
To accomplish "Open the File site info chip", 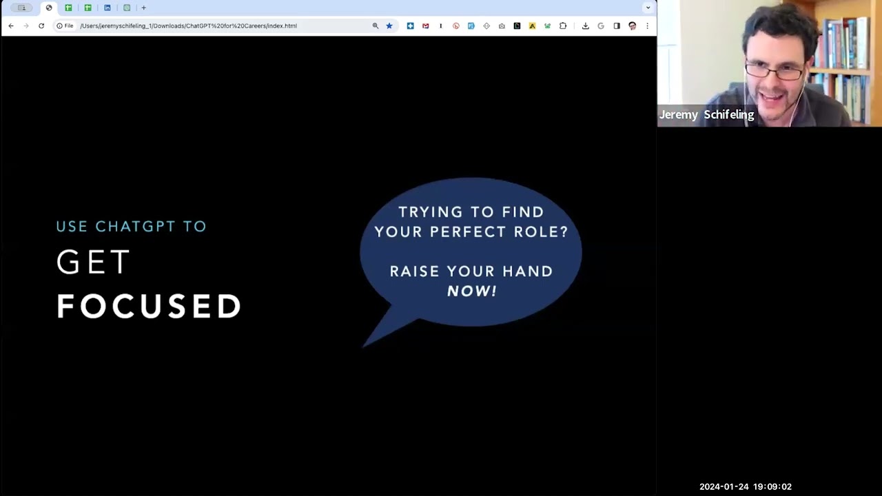I will 65,25.
